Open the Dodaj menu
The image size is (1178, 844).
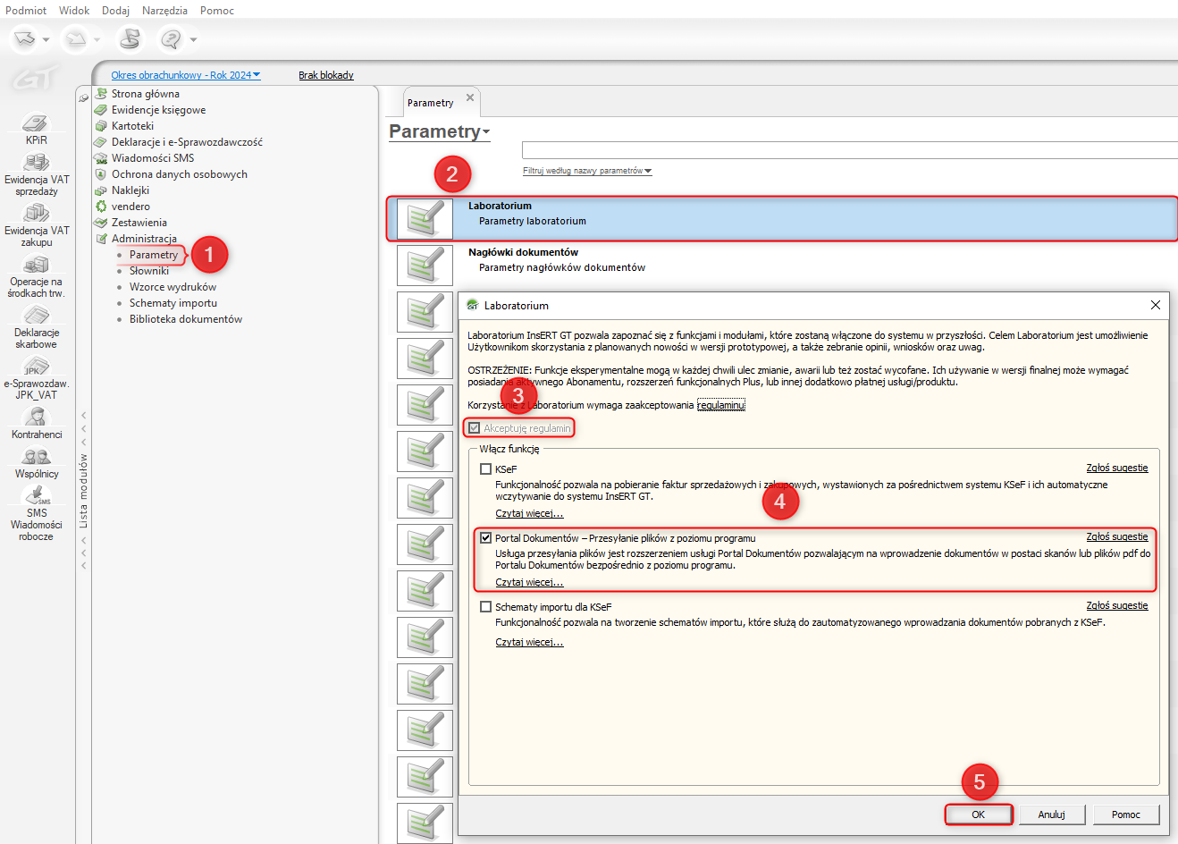(x=115, y=11)
